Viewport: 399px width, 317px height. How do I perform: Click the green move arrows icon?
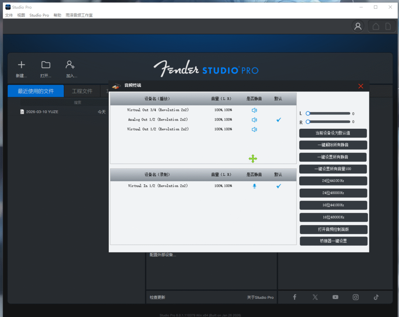pyautogui.click(x=253, y=159)
